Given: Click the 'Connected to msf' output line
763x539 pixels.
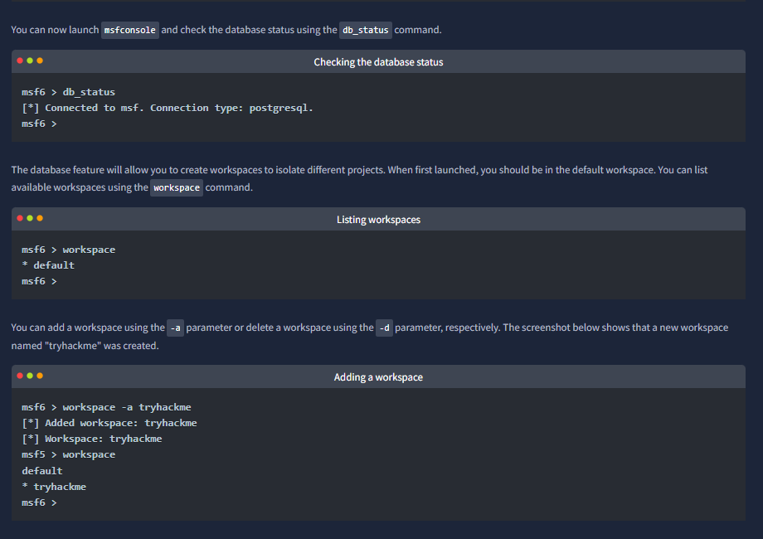Looking at the screenshot, I should click(168, 108).
